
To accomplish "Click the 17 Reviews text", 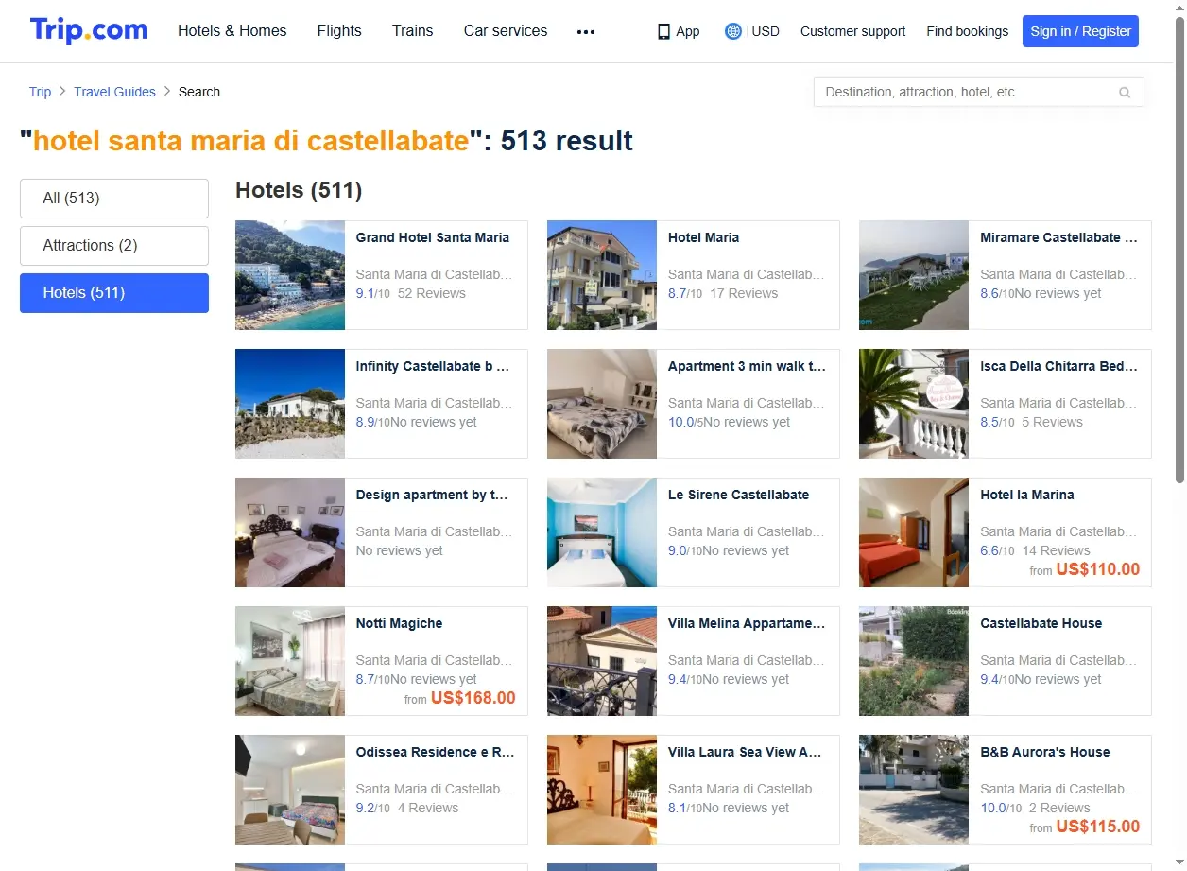I will click(x=744, y=293).
